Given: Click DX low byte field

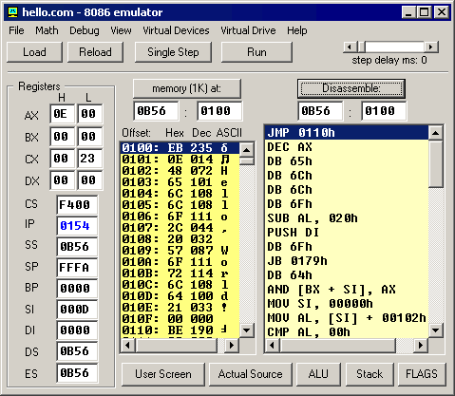Looking at the screenshot, I should (x=90, y=180).
